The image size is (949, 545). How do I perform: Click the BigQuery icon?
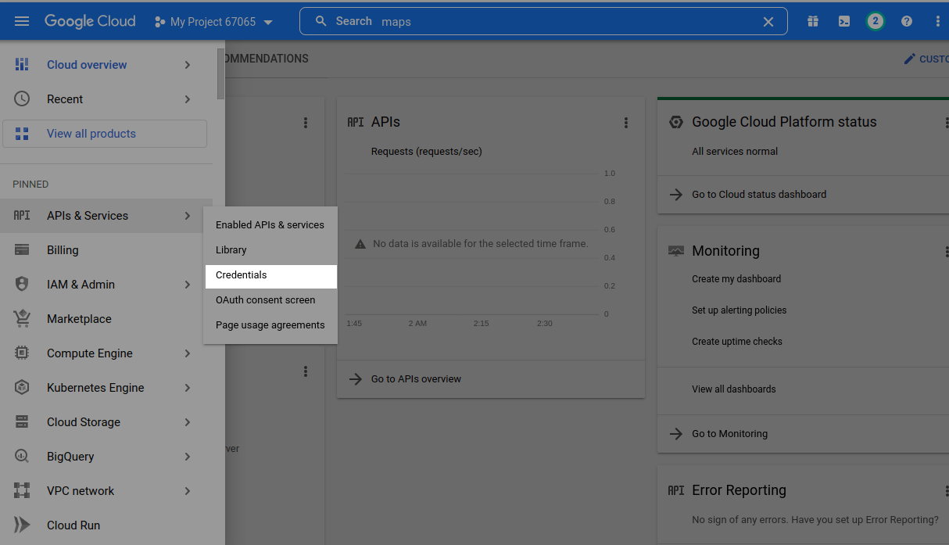(x=22, y=457)
